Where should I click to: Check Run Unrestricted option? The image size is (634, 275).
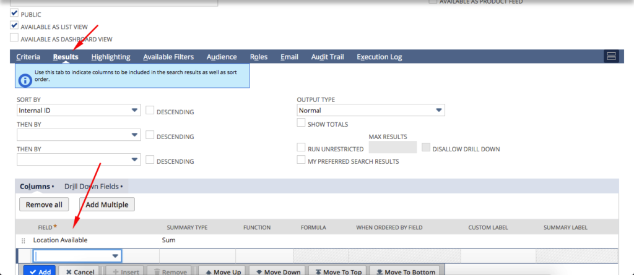[x=301, y=148]
